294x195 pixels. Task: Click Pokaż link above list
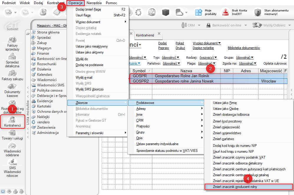click(x=180, y=43)
